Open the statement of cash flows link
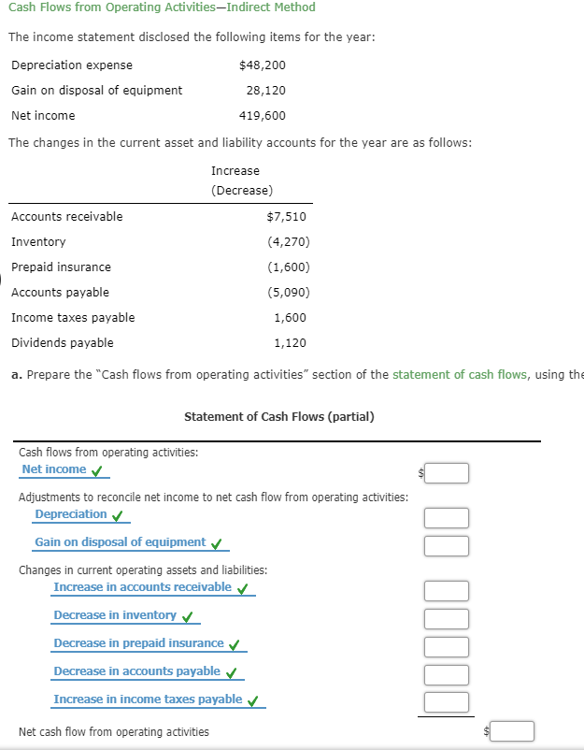584x750 pixels. pos(459,374)
